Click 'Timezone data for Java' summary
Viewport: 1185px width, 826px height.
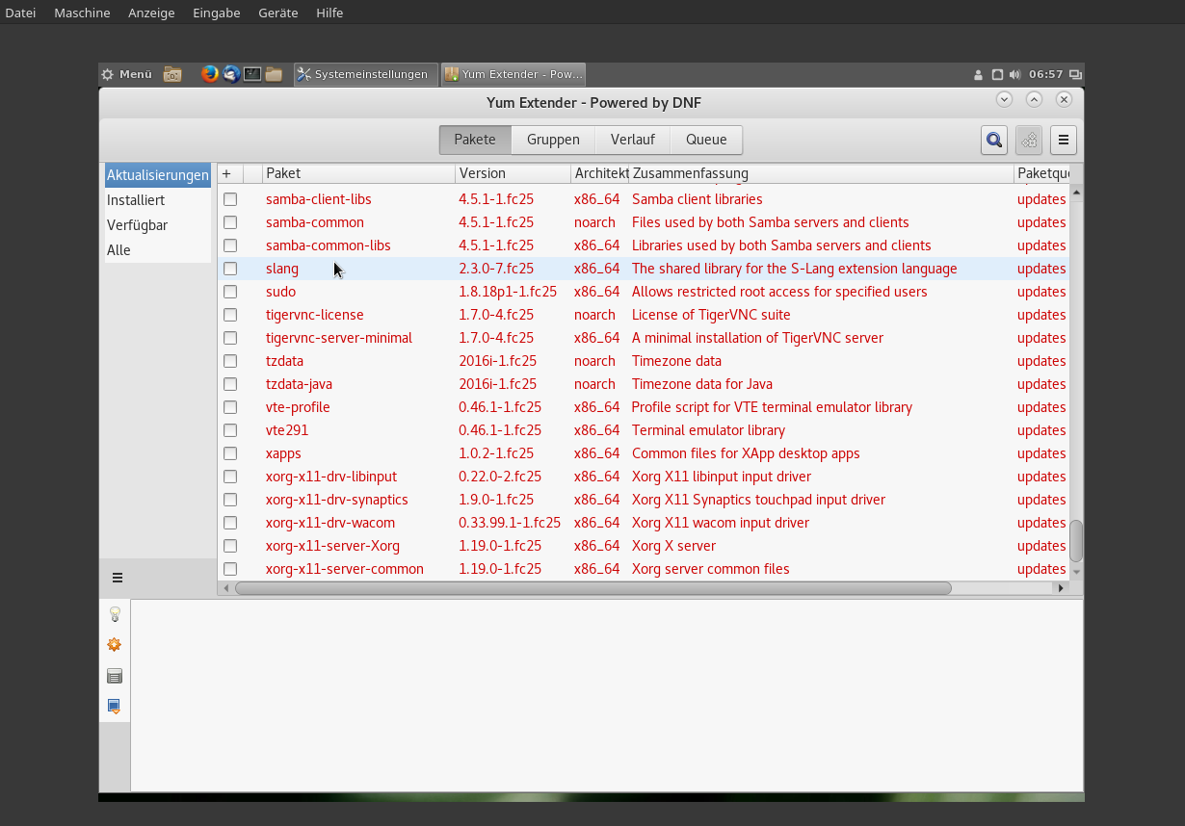pyautogui.click(x=702, y=384)
